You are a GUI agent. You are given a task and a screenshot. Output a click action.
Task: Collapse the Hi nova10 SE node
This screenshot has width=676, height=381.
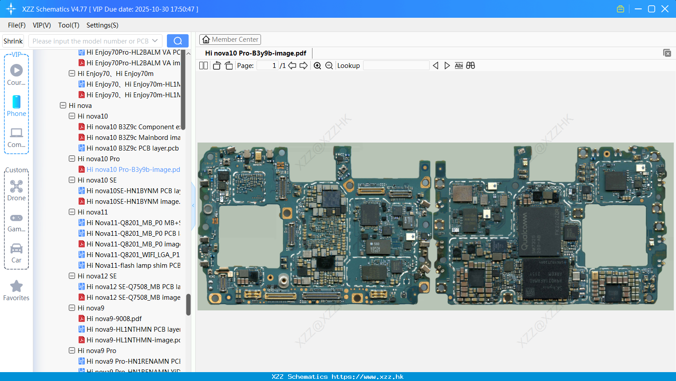72,180
